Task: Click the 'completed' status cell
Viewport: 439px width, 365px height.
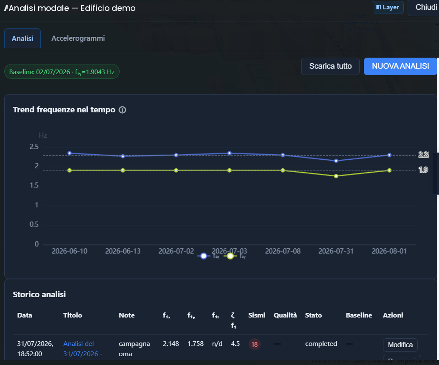Action: coord(321,344)
